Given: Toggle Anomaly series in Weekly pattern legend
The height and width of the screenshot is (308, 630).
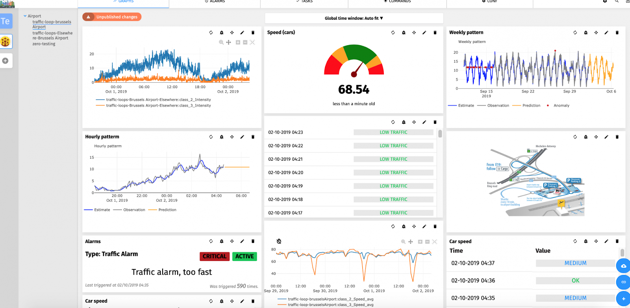Looking at the screenshot, I should [x=558, y=106].
